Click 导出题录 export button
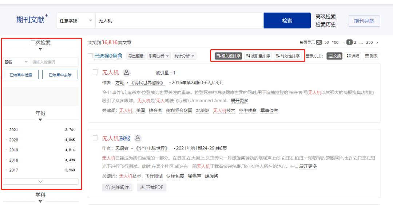 pos(136,56)
